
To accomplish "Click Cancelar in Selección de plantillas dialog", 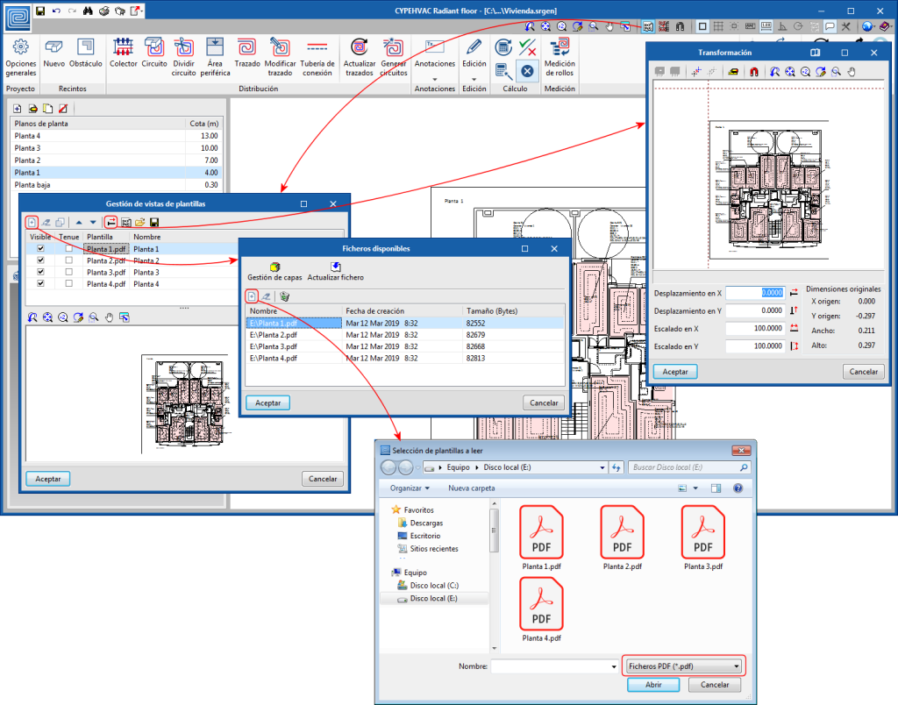I will click(x=715, y=684).
